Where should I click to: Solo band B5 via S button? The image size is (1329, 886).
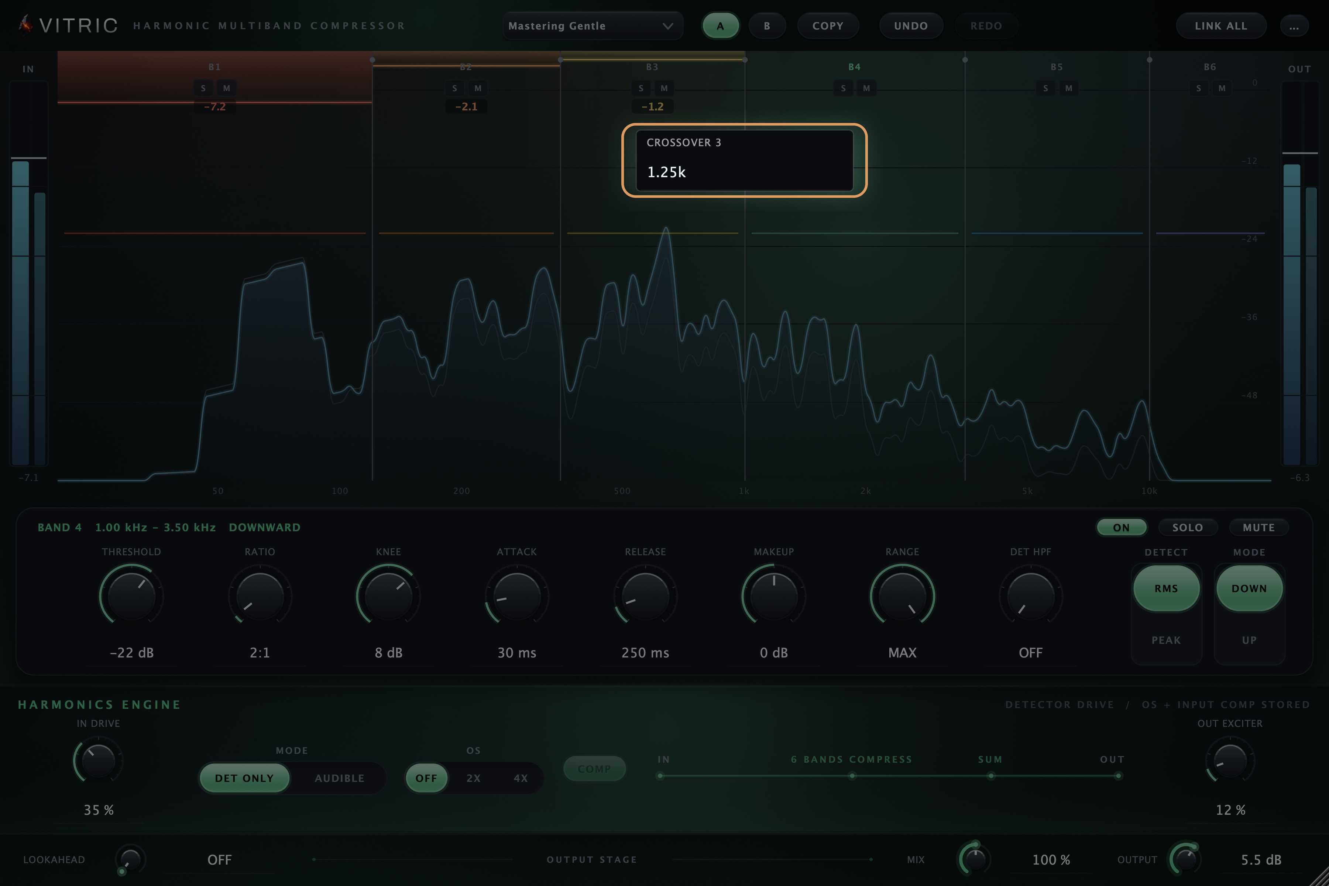coord(1045,88)
